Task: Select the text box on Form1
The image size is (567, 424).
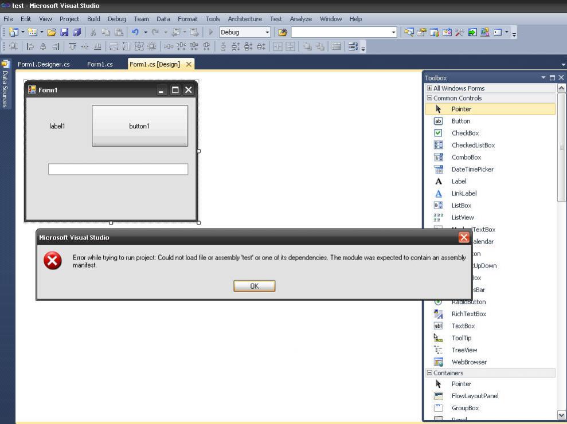Action: (x=118, y=169)
